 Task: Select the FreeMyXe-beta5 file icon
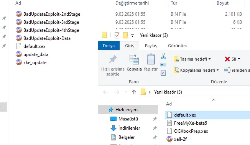(x=169, y=123)
